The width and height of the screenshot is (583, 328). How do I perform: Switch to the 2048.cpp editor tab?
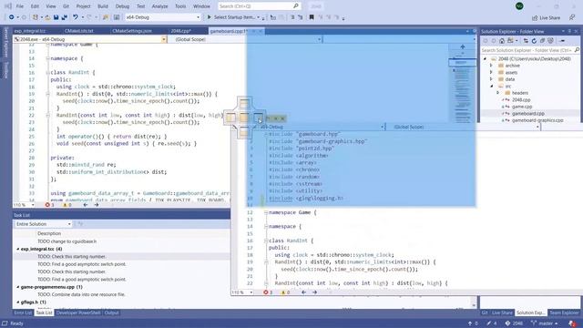(x=180, y=31)
